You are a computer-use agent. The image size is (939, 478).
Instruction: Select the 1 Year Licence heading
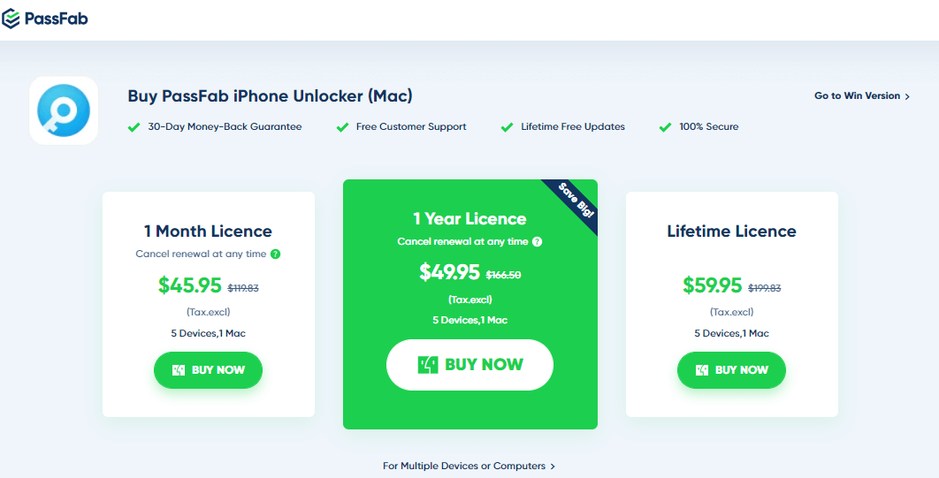[x=470, y=218]
